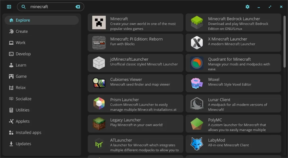Click the PolyMC green cube icon
Image resolution: width=288 pixels, height=158 pixels.
pos(197,123)
